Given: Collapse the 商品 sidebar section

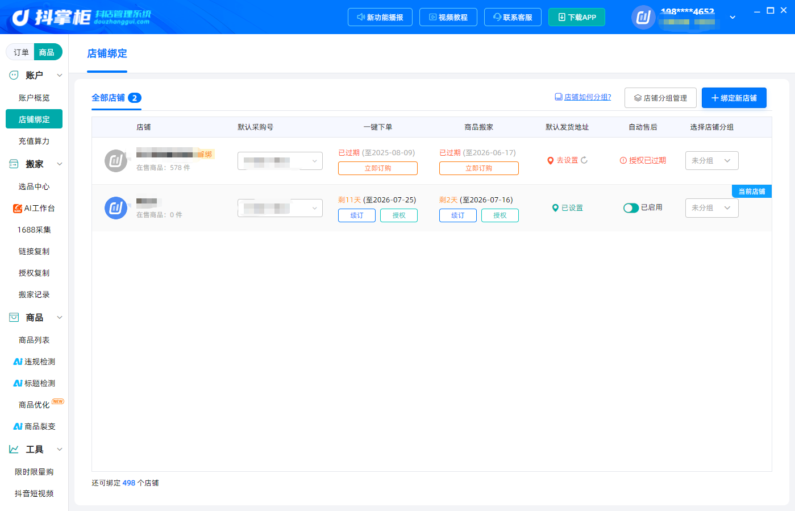Looking at the screenshot, I should (60, 317).
